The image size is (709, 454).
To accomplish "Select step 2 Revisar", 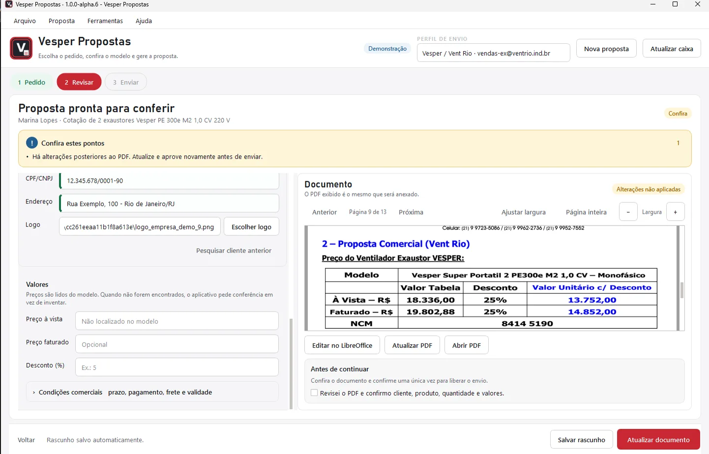I will [79, 82].
